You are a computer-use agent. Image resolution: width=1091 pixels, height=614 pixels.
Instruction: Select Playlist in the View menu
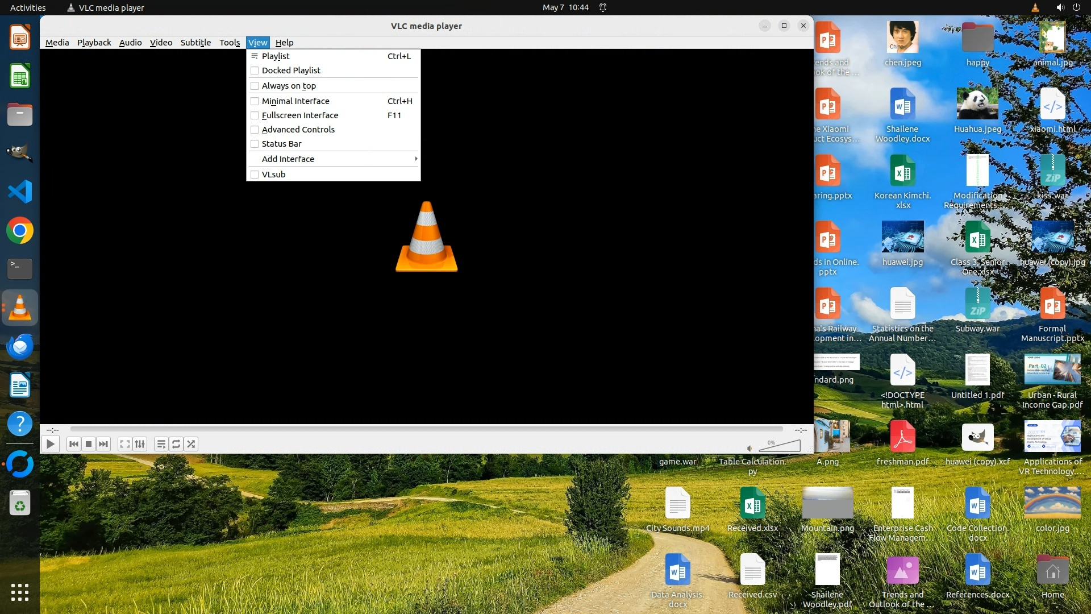tap(276, 56)
